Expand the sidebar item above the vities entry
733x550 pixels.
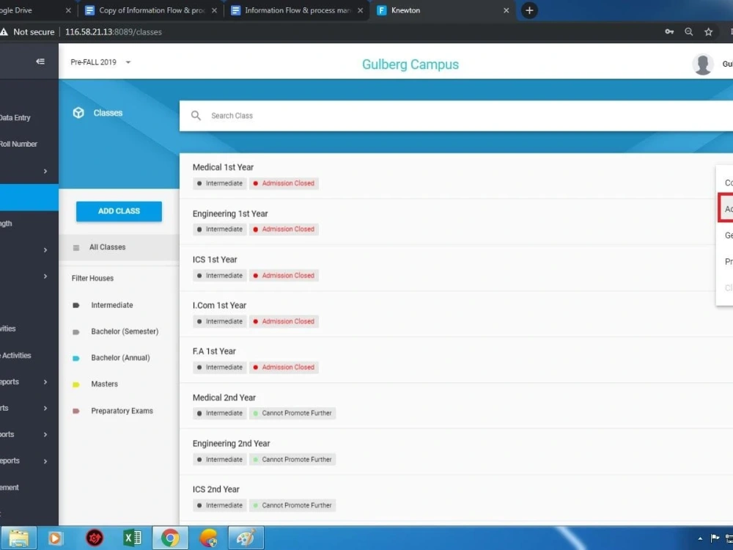click(45, 276)
